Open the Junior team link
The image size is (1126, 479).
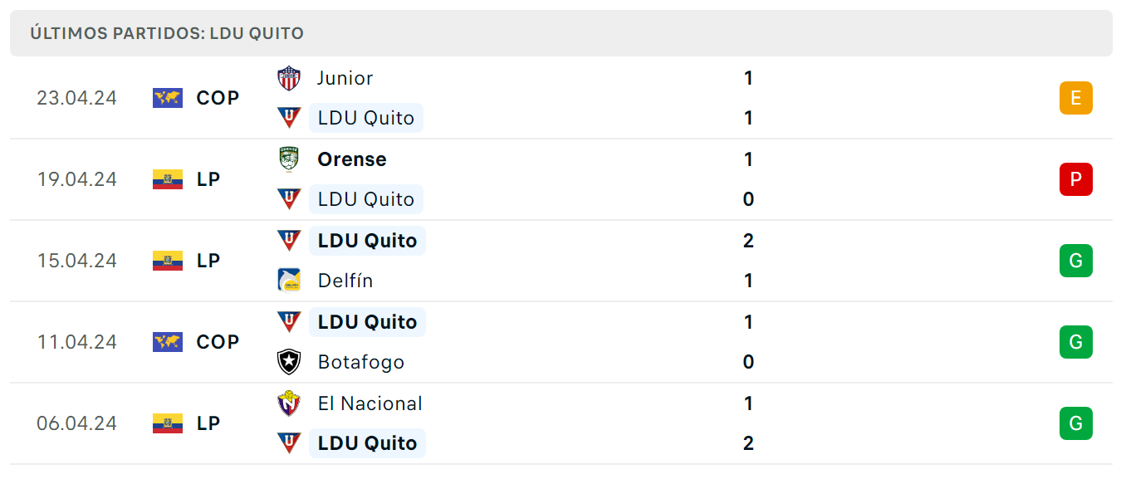(345, 78)
